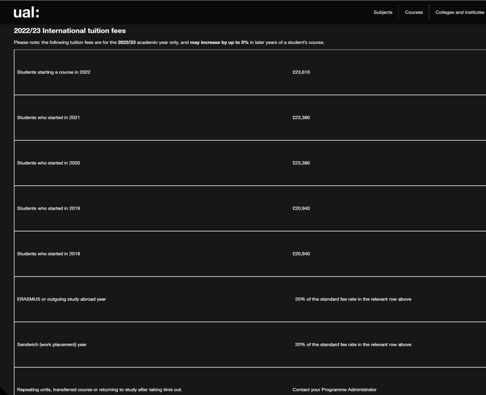The image size is (486, 395).
Task: Click 'Repeating units, transferred course' cell
Action: click(x=99, y=390)
